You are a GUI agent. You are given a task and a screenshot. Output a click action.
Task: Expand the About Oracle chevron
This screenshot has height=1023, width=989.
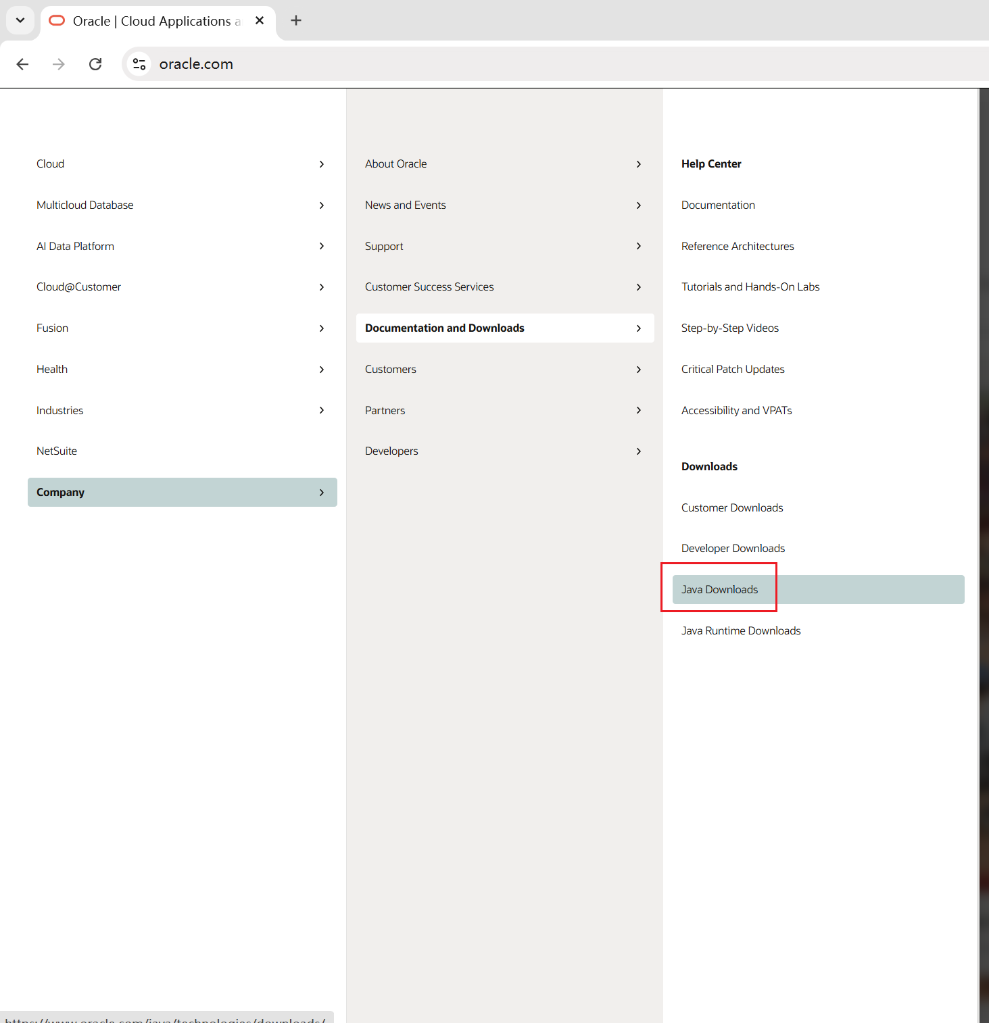click(639, 164)
